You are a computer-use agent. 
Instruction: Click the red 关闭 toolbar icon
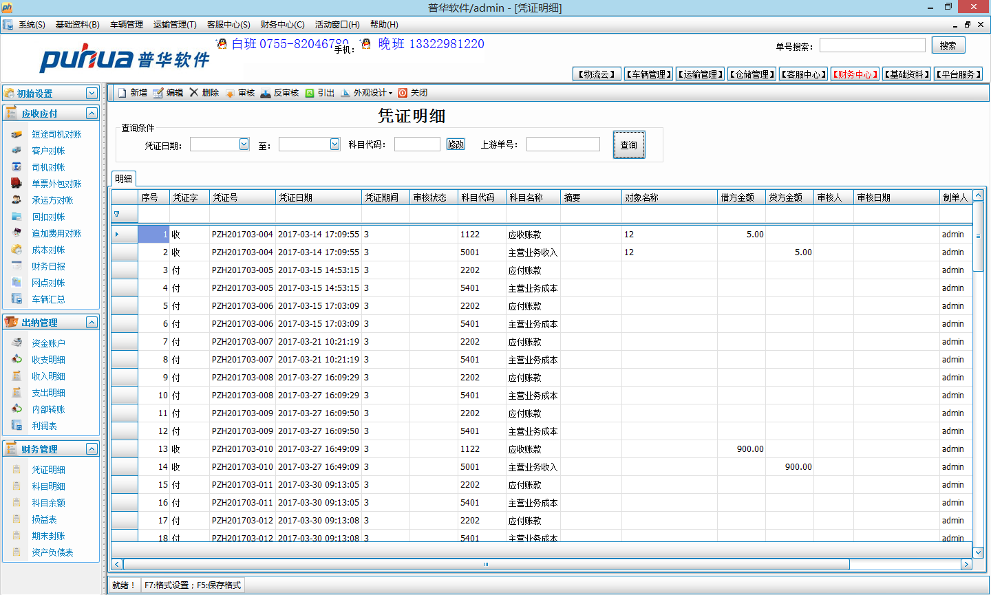403,93
